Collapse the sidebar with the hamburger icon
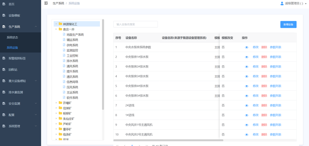This screenshot has height=146, width=309. click(46, 3)
